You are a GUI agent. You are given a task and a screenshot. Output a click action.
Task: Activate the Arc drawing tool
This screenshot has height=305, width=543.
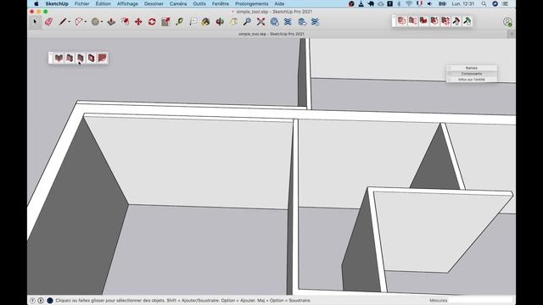(x=79, y=22)
